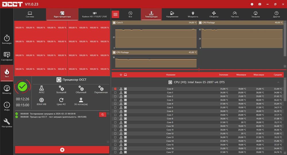Check the Core 7 row checkbox
This screenshot has height=155, width=287.
pyautogui.click(x=115, y=115)
